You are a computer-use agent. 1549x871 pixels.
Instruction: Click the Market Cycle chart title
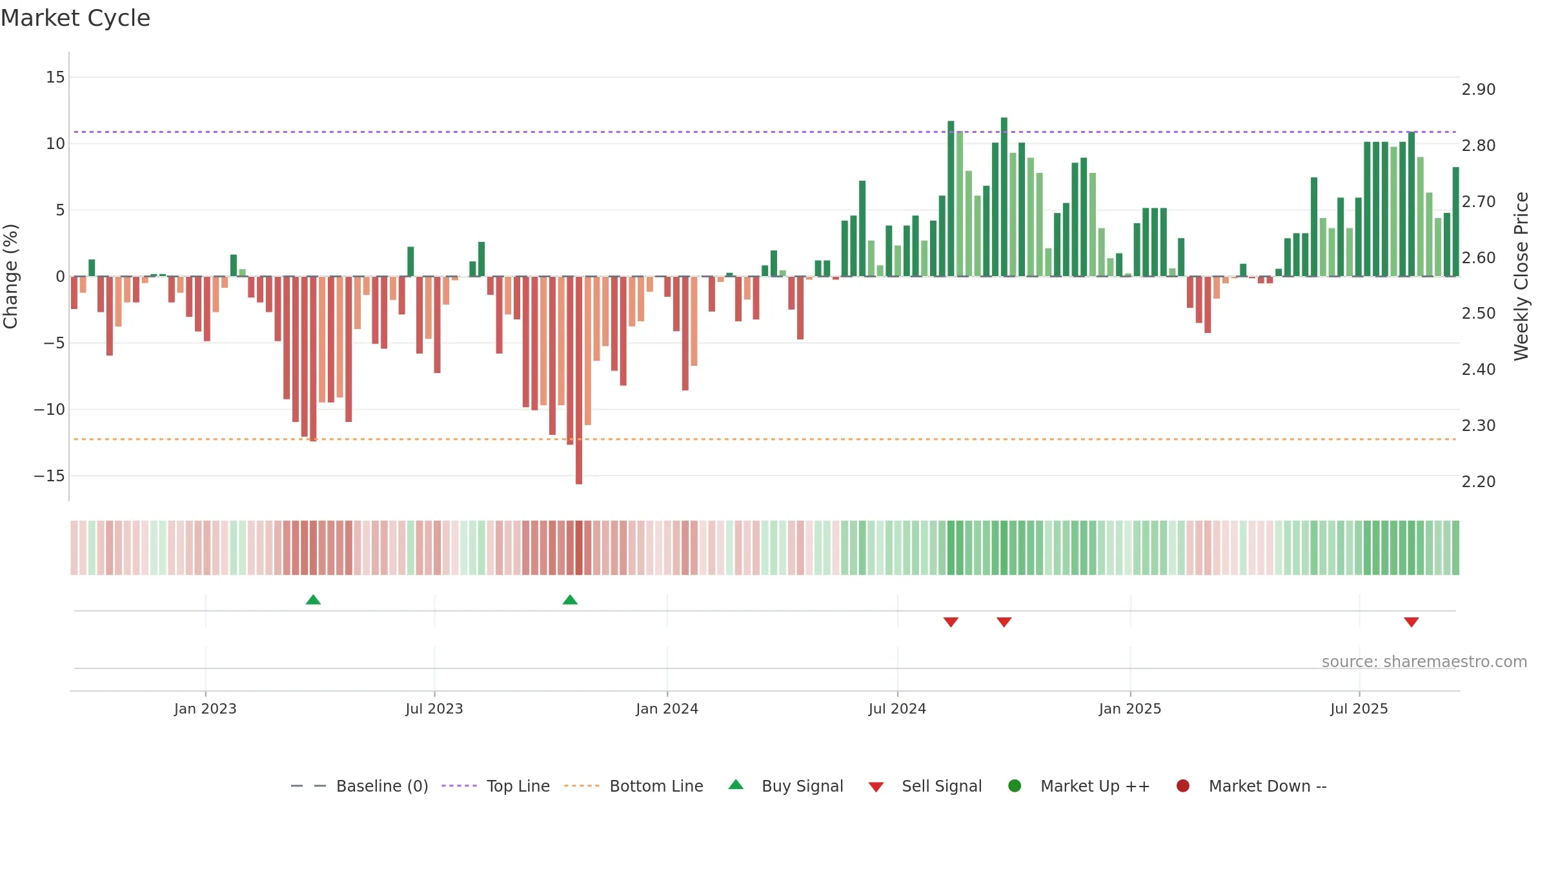tap(76, 18)
